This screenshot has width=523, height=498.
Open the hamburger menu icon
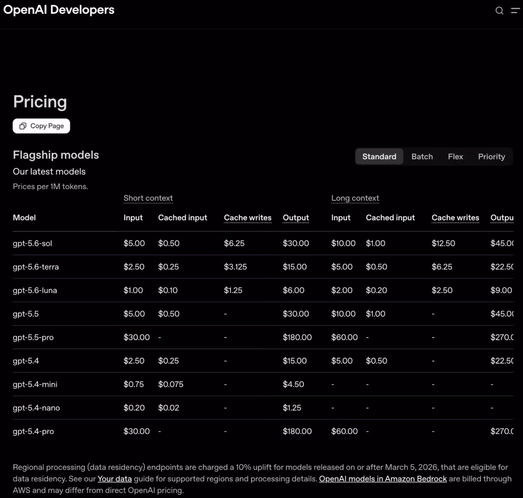click(515, 11)
